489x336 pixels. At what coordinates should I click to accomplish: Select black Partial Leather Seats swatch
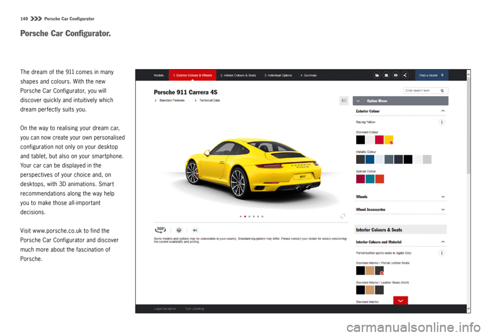(360, 270)
